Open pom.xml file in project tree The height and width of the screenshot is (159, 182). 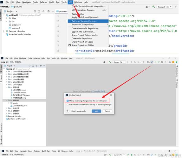(x=16, y=28)
